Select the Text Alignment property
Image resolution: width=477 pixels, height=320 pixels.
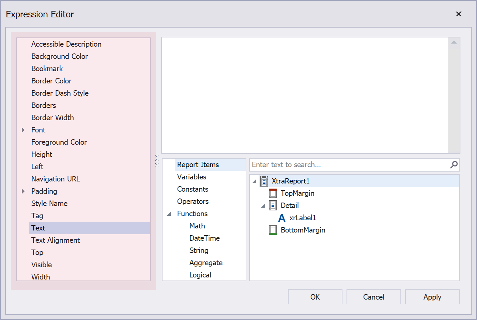coord(55,240)
